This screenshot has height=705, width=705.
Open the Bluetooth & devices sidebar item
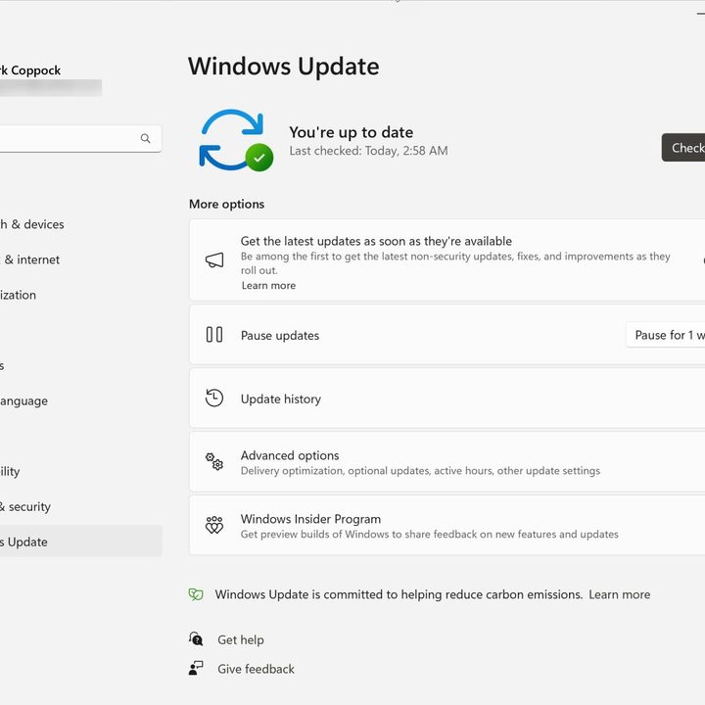(x=81, y=224)
